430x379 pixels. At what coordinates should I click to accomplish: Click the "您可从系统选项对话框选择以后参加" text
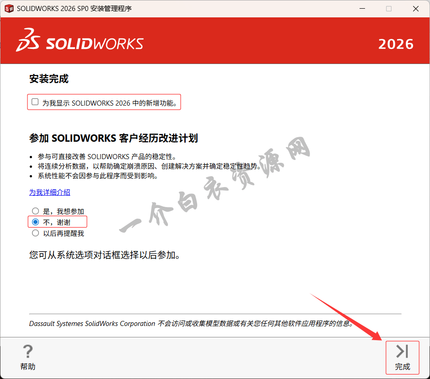[105, 255]
